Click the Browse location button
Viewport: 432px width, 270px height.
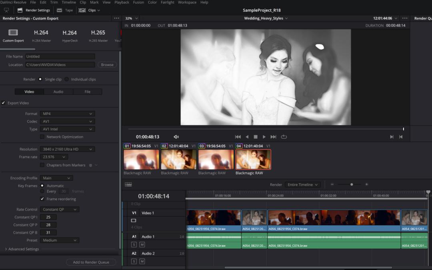click(x=107, y=65)
